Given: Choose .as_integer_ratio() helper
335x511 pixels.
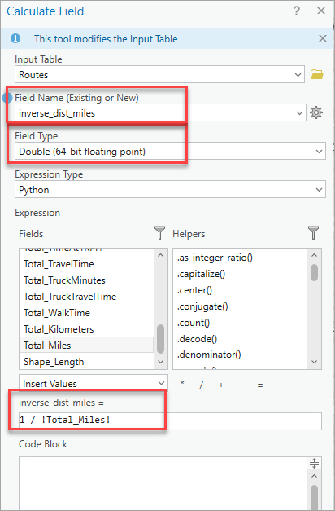Looking at the screenshot, I should click(x=215, y=258).
